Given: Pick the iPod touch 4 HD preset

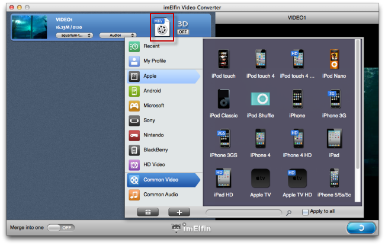Looking at the screenshot, I should click(297, 63).
